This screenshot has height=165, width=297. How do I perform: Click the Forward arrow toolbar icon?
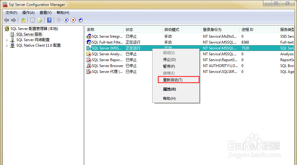13,20
